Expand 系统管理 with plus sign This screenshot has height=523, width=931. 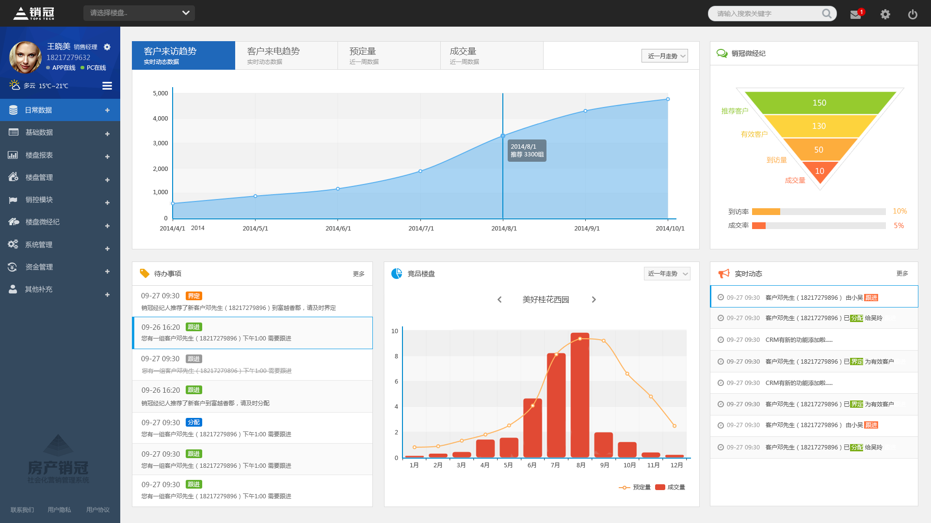pyautogui.click(x=107, y=248)
